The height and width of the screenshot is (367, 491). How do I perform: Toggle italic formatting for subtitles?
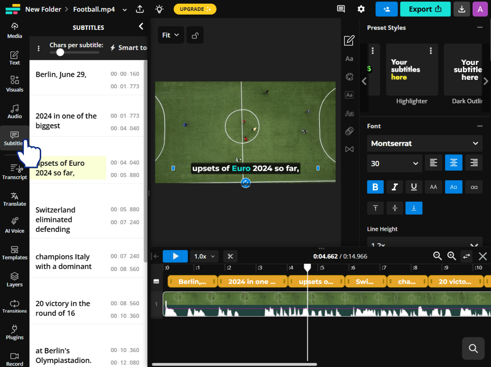click(x=394, y=187)
